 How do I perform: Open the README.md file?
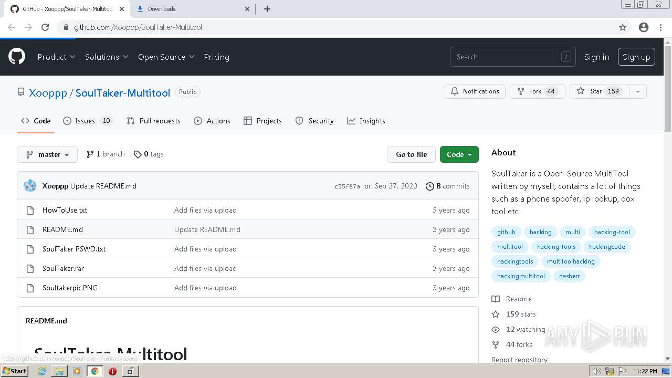coord(62,229)
